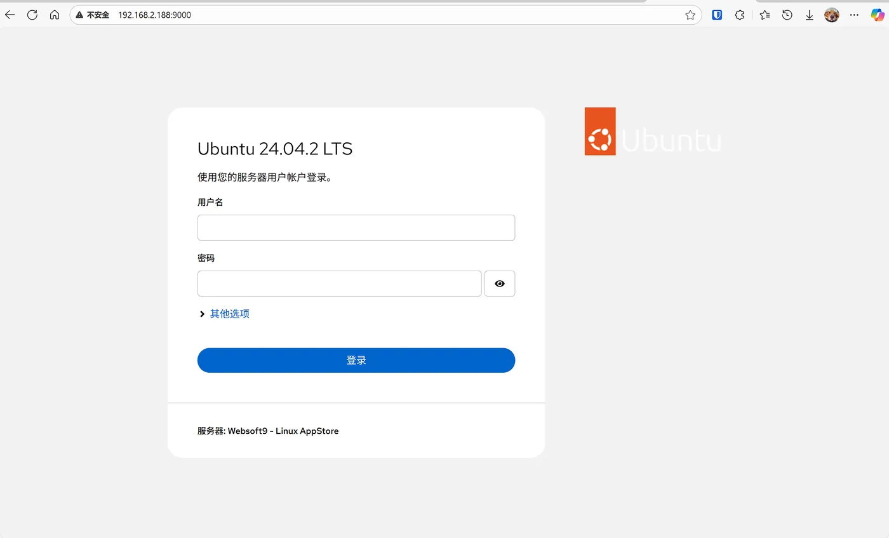Image resolution: width=889 pixels, height=538 pixels.
Task: Open the browser home page
Action: 55,15
